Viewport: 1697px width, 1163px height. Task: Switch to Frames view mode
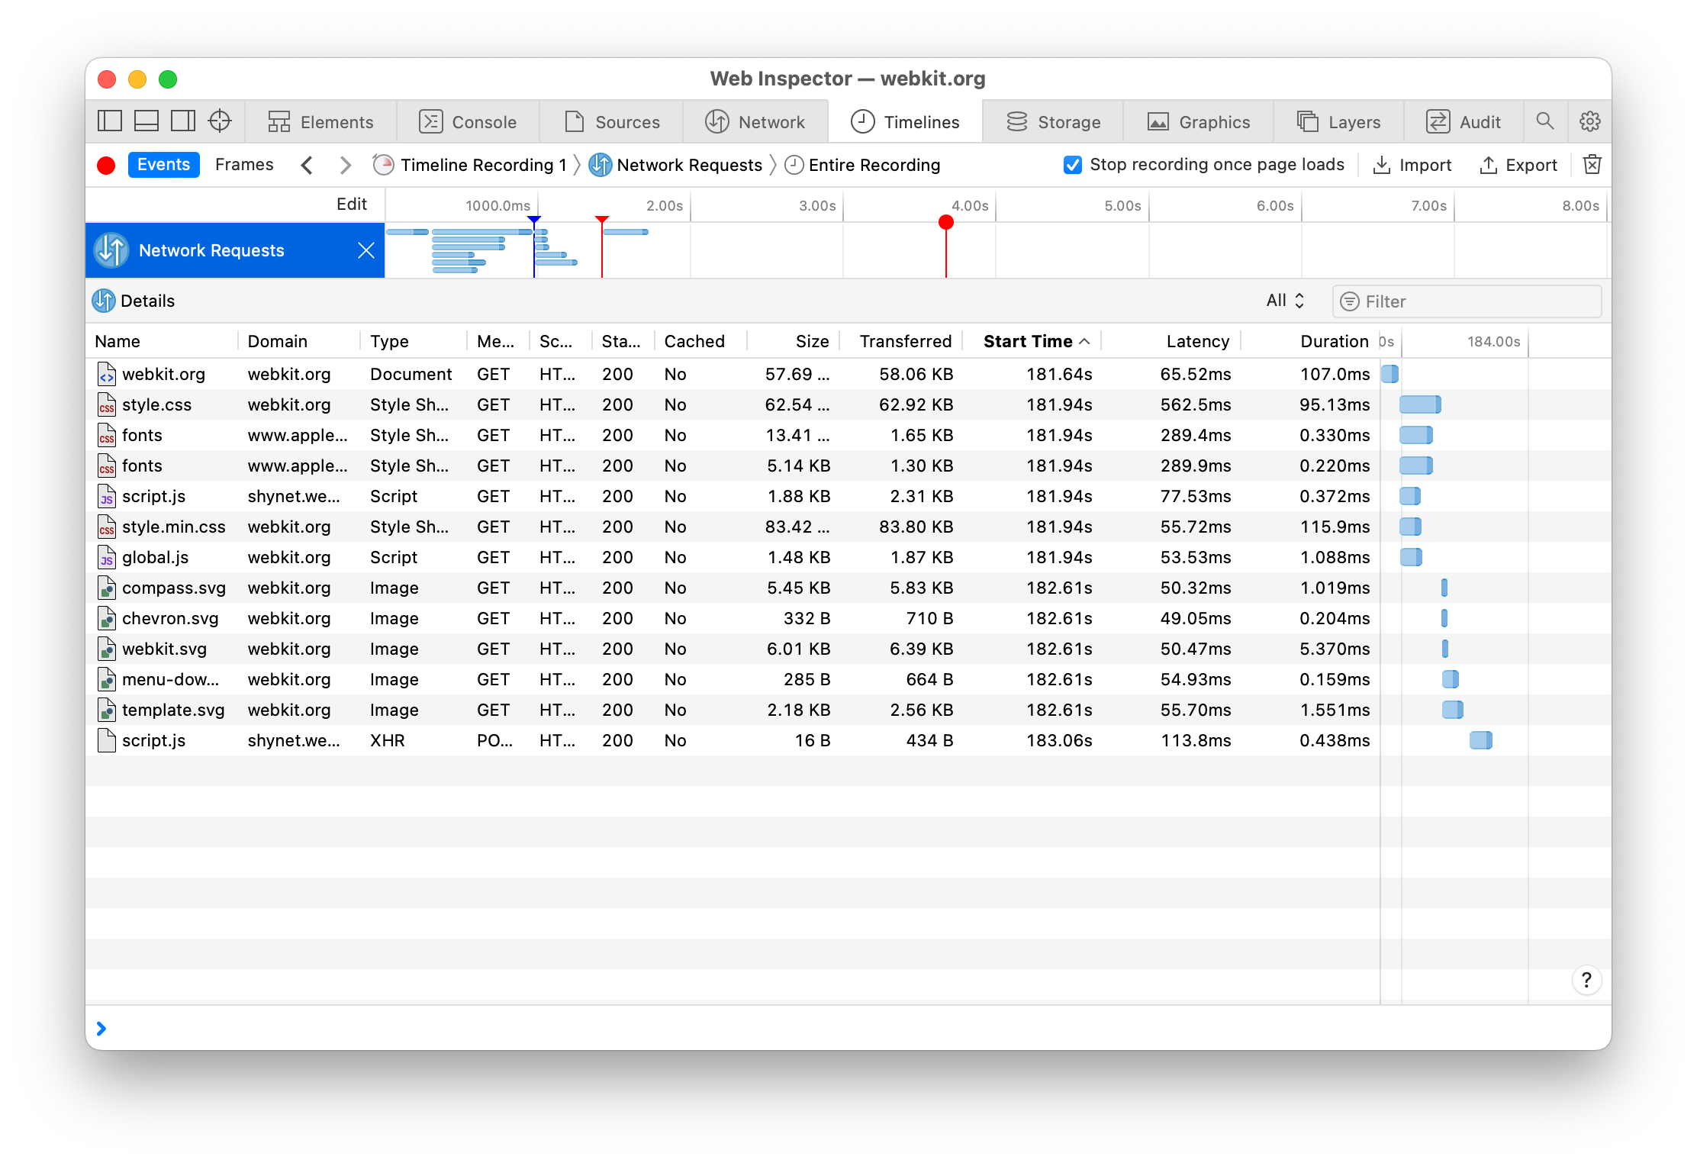pos(244,165)
